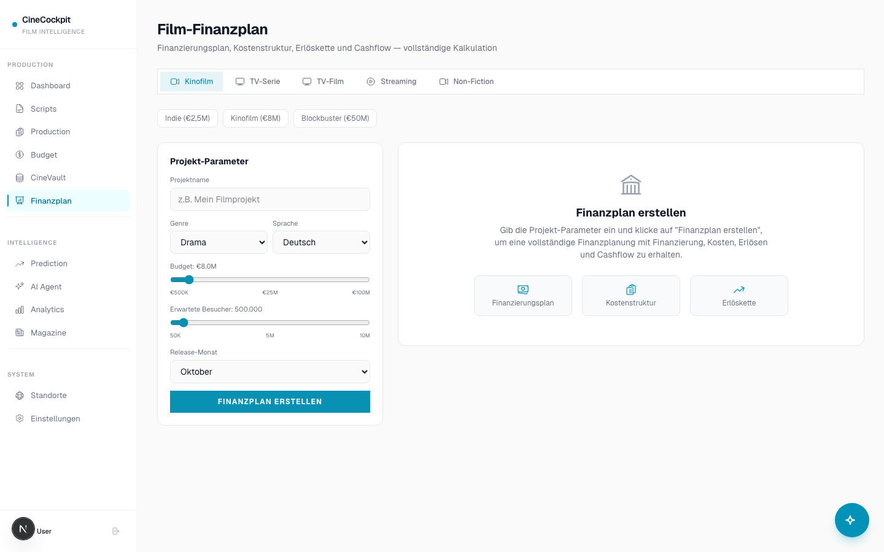The width and height of the screenshot is (884, 552).
Task: Click the Magazine icon in sidebar
Action: pos(20,332)
